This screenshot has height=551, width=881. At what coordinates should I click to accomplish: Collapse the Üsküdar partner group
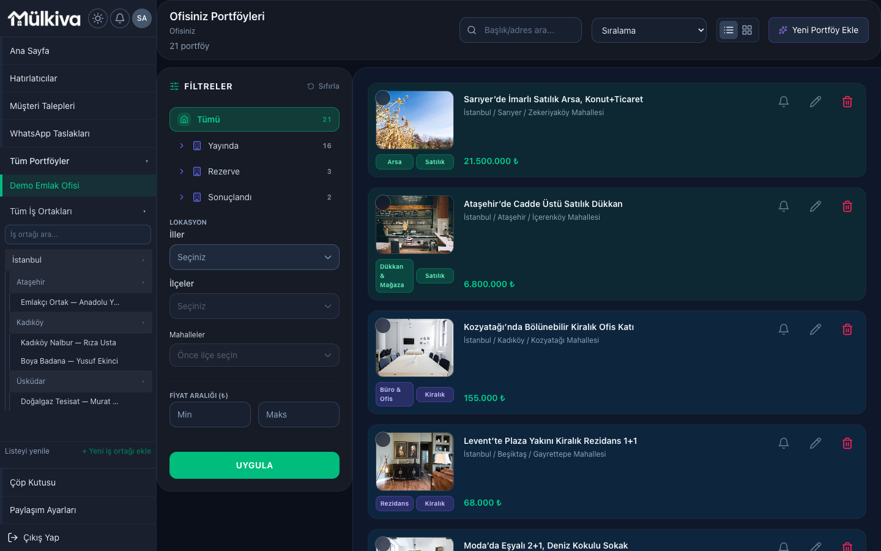pyautogui.click(x=143, y=381)
